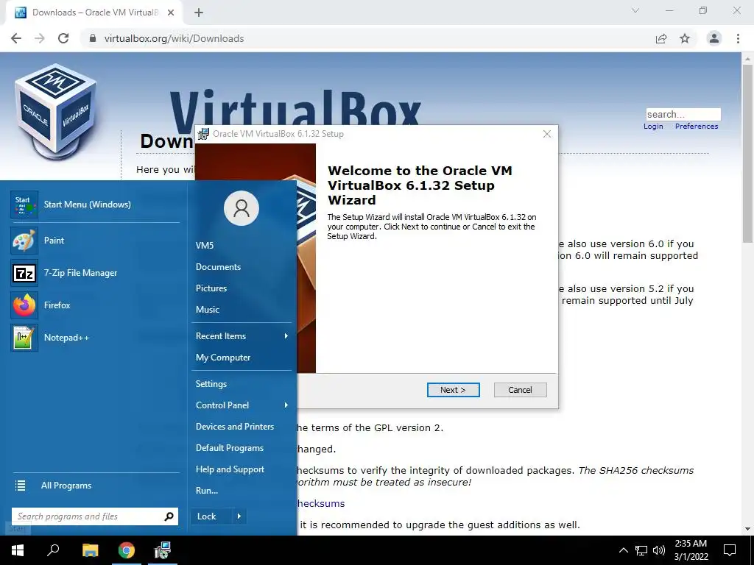Open the checksums link
This screenshot has width=754, height=565.
coord(320,503)
